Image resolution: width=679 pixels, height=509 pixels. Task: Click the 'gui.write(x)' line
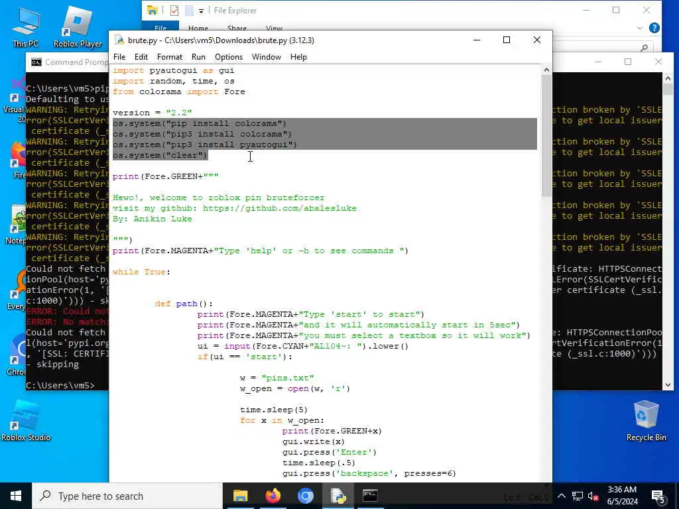314,441
